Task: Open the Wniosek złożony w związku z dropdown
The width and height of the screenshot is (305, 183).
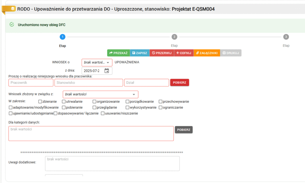Action: pyautogui.click(x=100, y=94)
